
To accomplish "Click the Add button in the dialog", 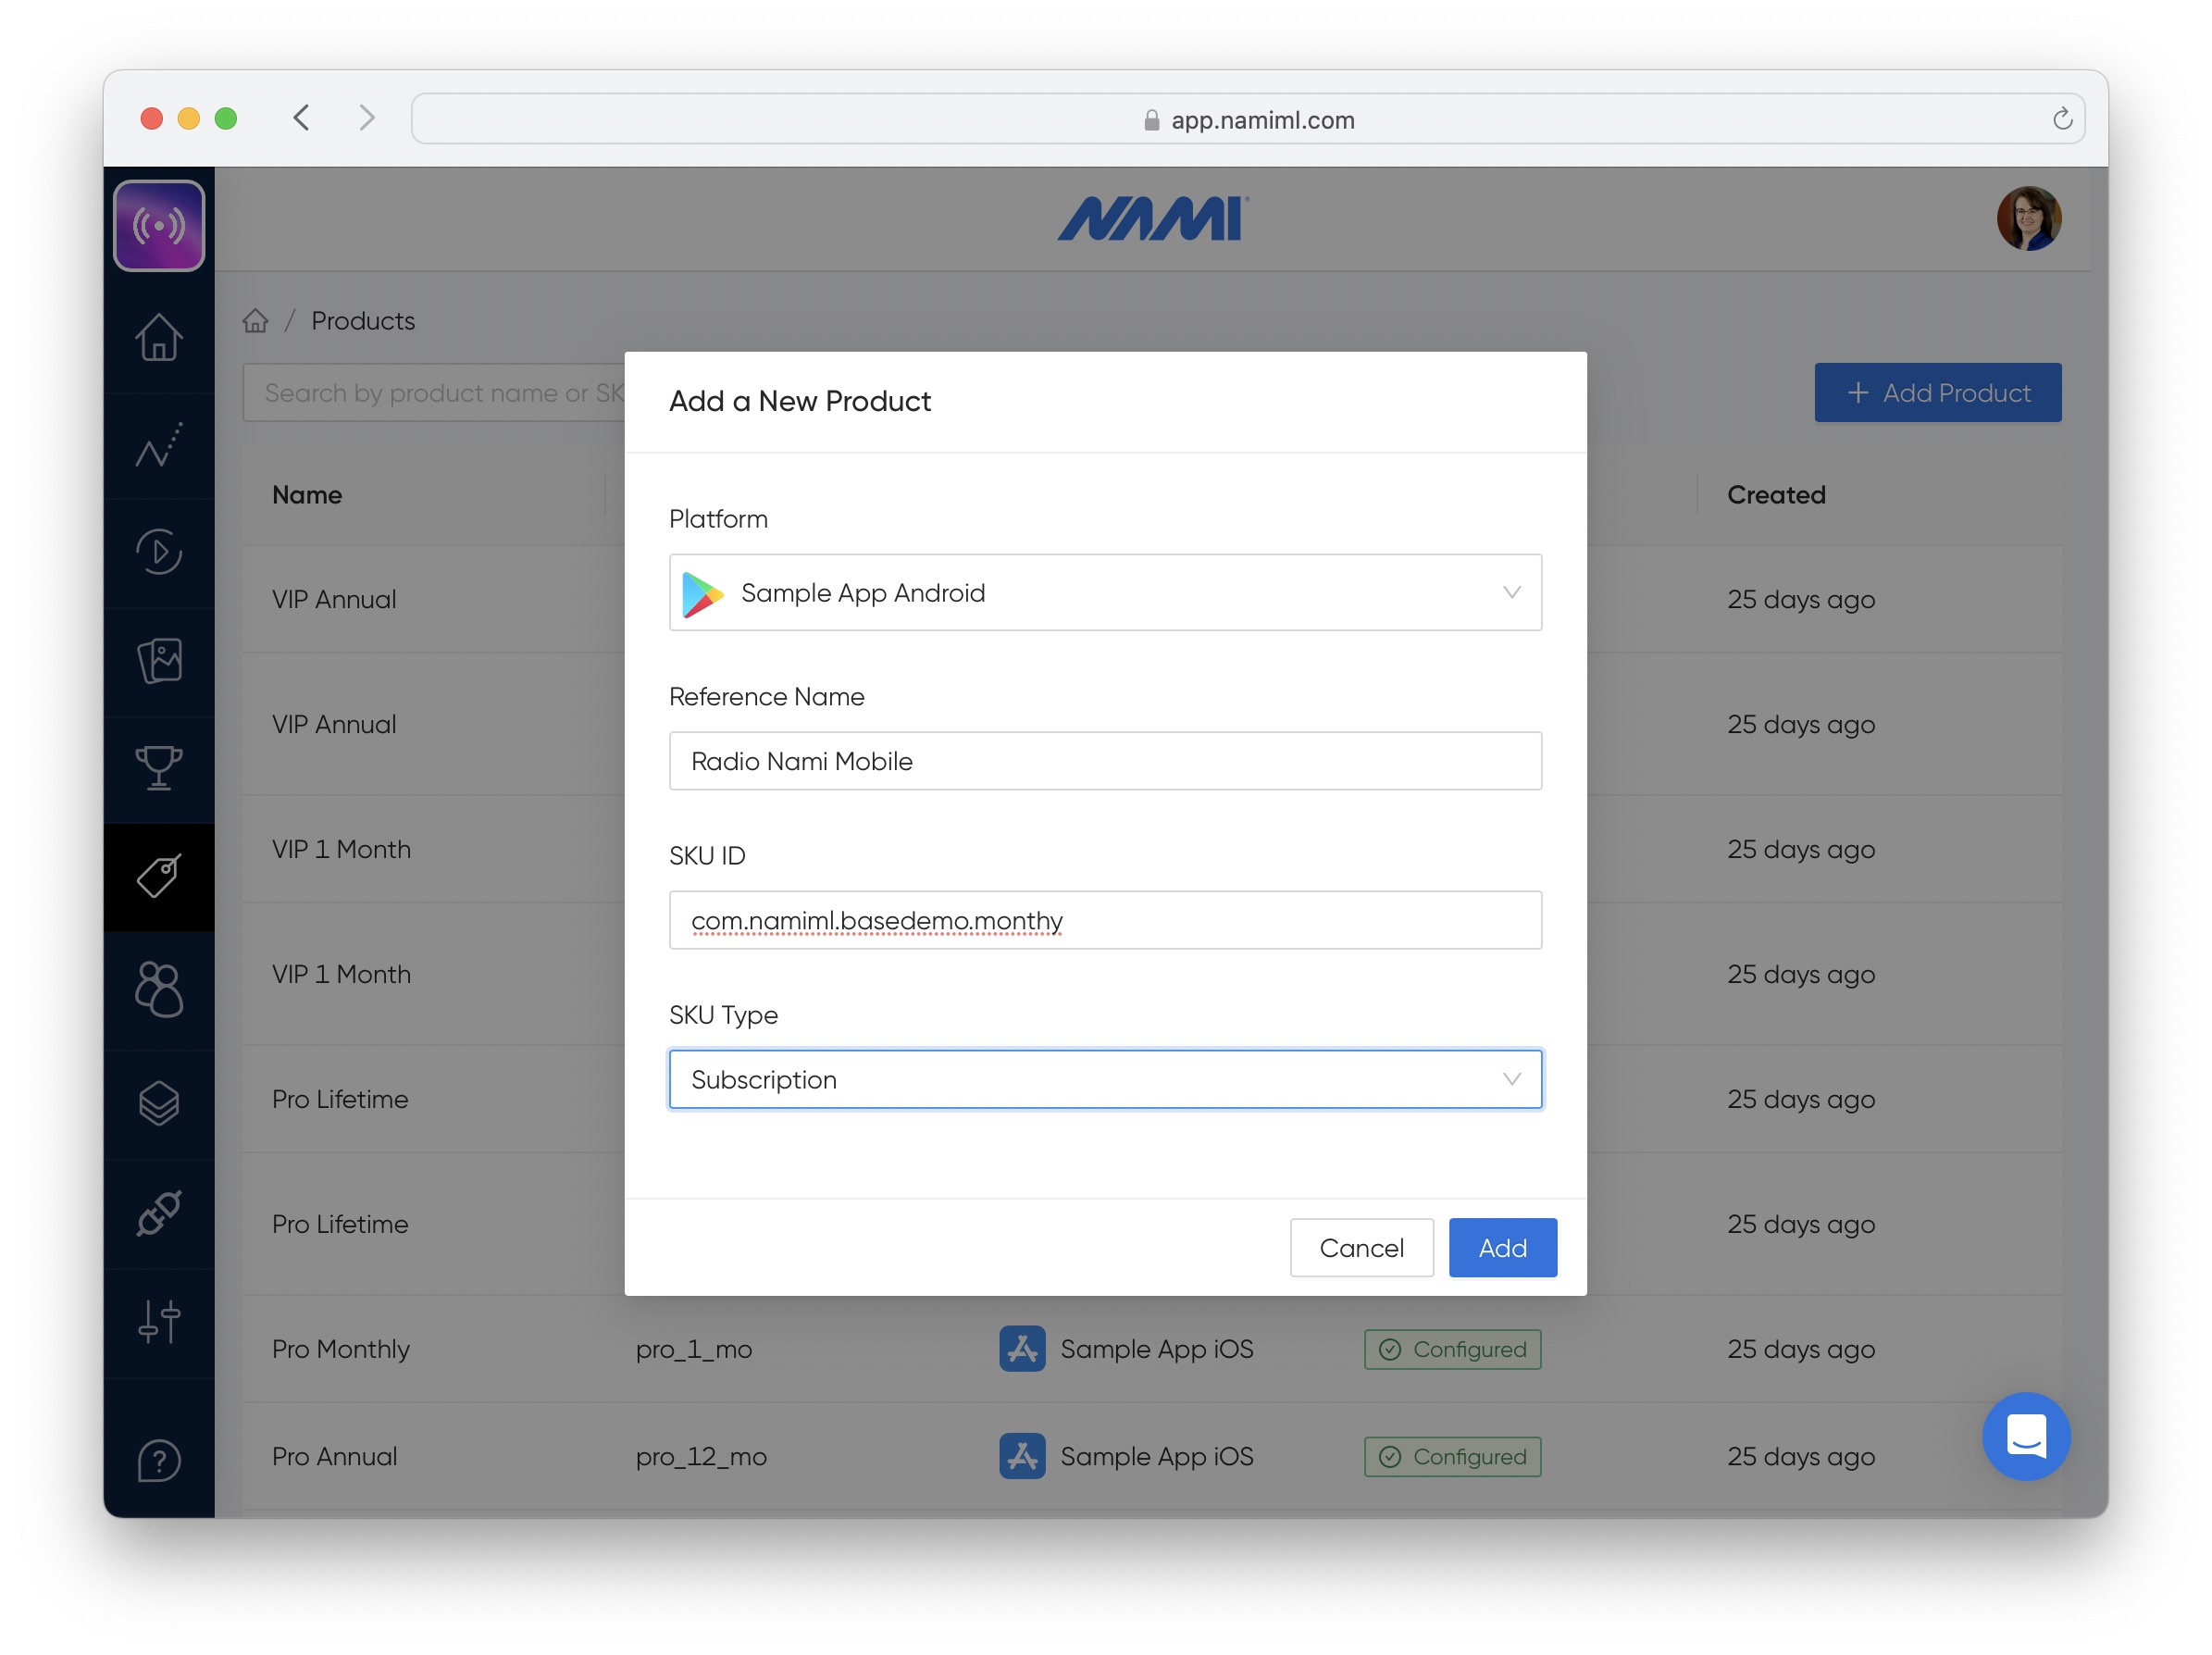I will click(x=1501, y=1248).
